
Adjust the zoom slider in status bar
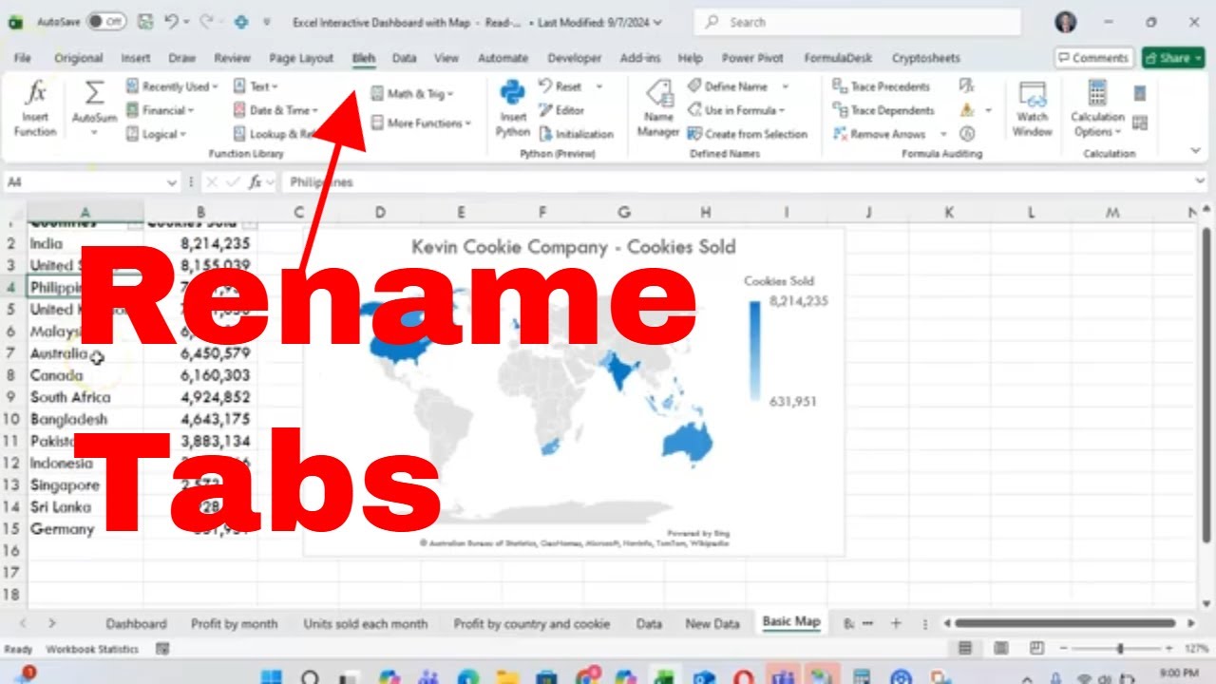point(1120,649)
